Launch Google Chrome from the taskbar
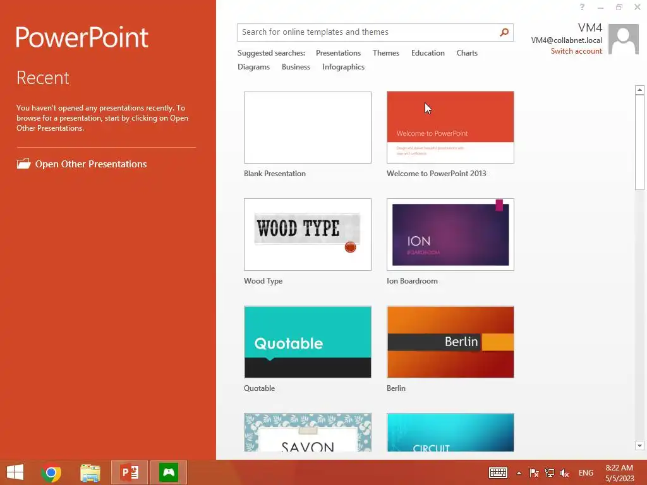This screenshot has height=485, width=647. 51,472
